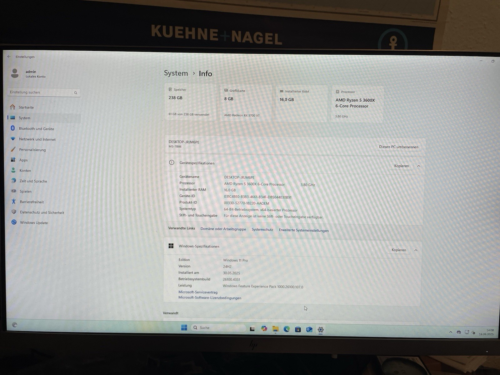500x375 pixels.
Task: Open Domäne oder Arbeitsgruppe link
Action: coord(223,229)
